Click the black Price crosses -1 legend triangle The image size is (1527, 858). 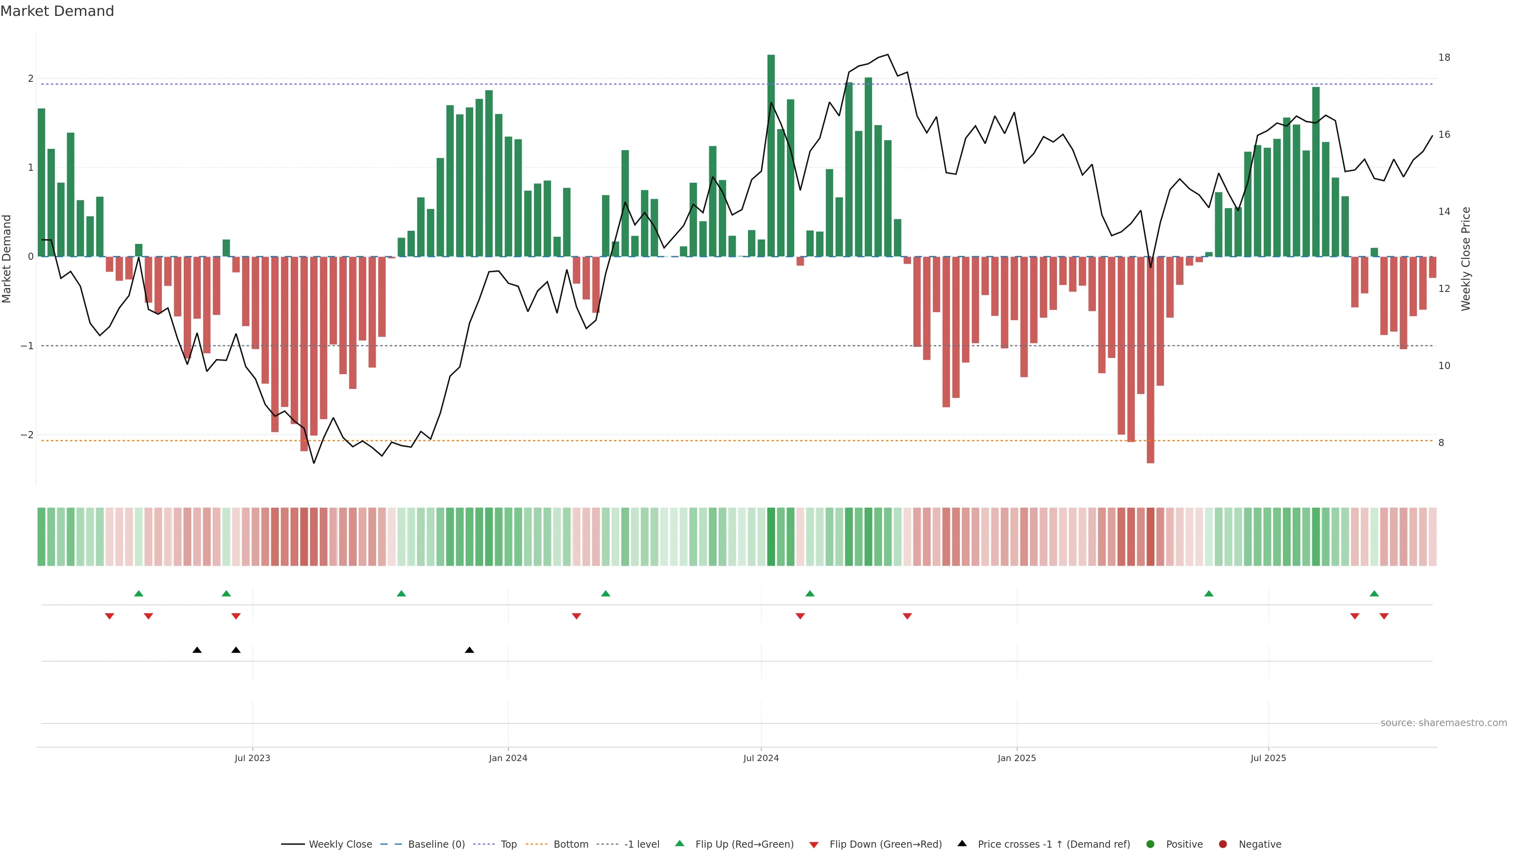point(962,844)
